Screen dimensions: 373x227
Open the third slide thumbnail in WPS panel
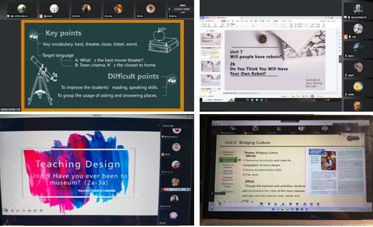pos(211,66)
